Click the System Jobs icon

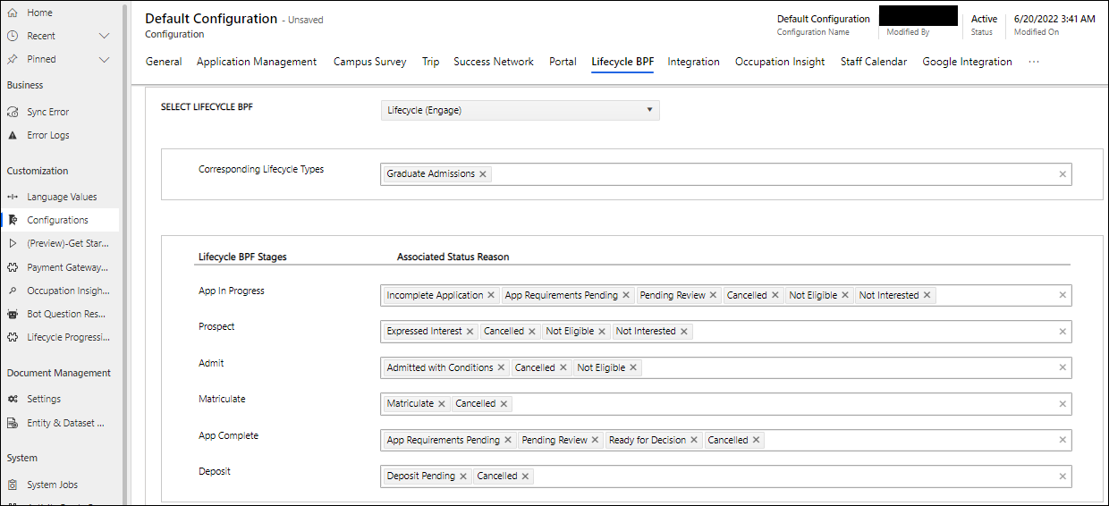13,485
